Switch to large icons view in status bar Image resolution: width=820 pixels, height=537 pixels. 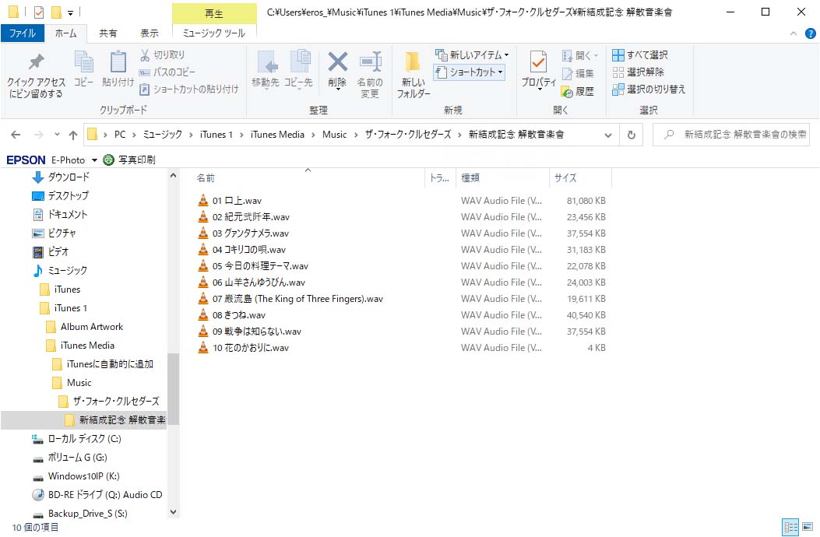(807, 527)
